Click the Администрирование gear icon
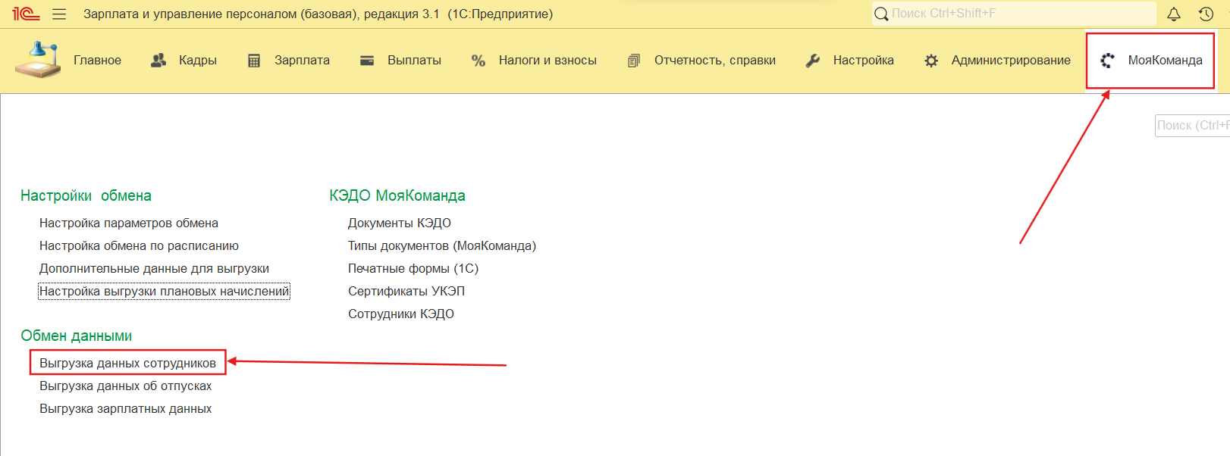 pos(931,61)
